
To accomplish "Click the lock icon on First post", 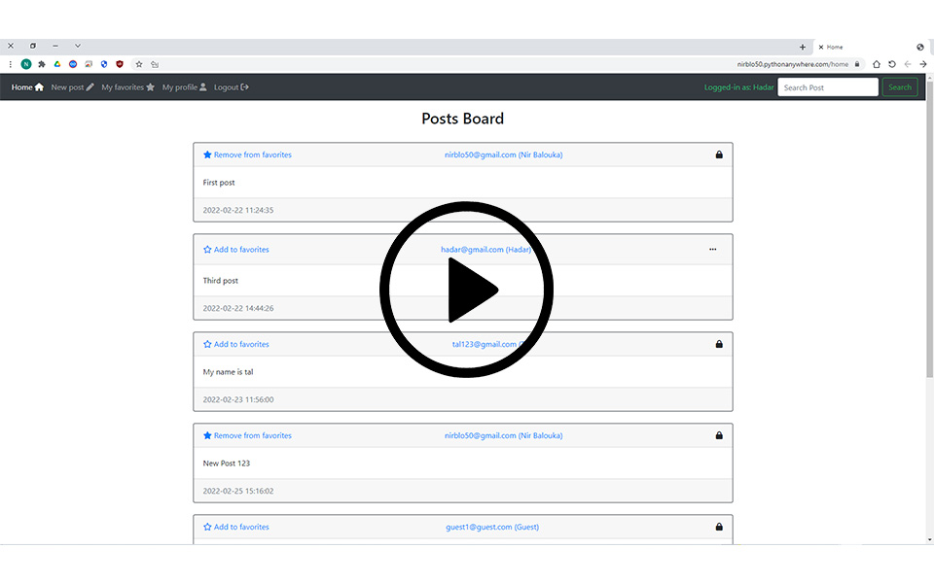I will click(x=719, y=154).
